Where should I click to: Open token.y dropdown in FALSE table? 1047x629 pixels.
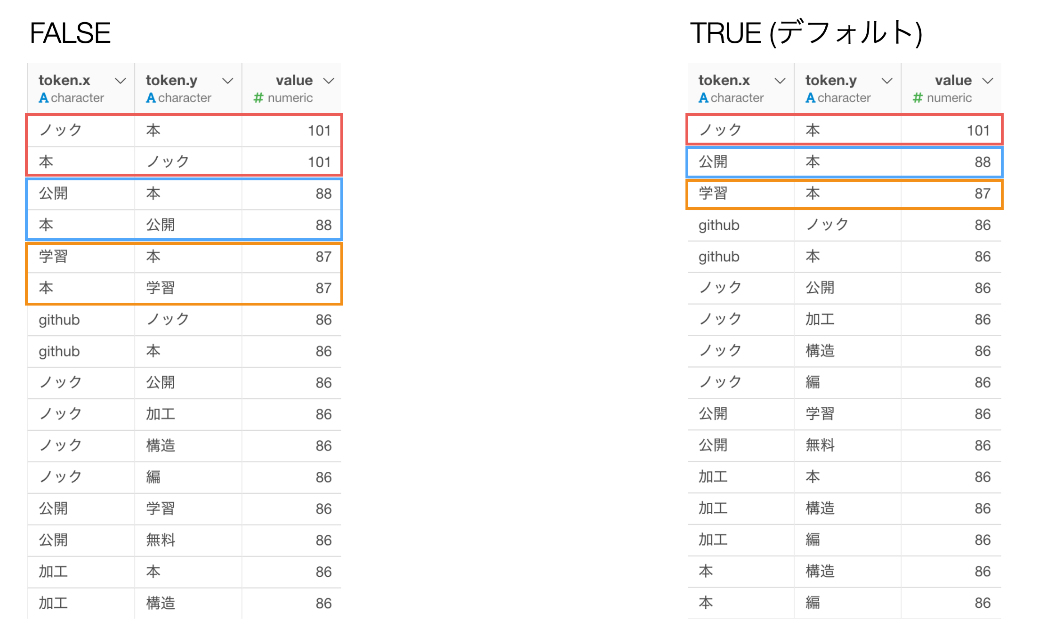[228, 81]
